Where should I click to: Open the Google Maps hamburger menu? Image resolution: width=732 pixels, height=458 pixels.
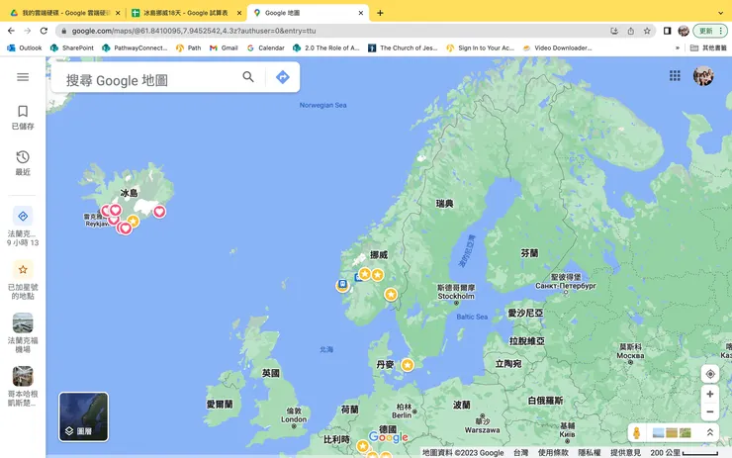coord(23,77)
